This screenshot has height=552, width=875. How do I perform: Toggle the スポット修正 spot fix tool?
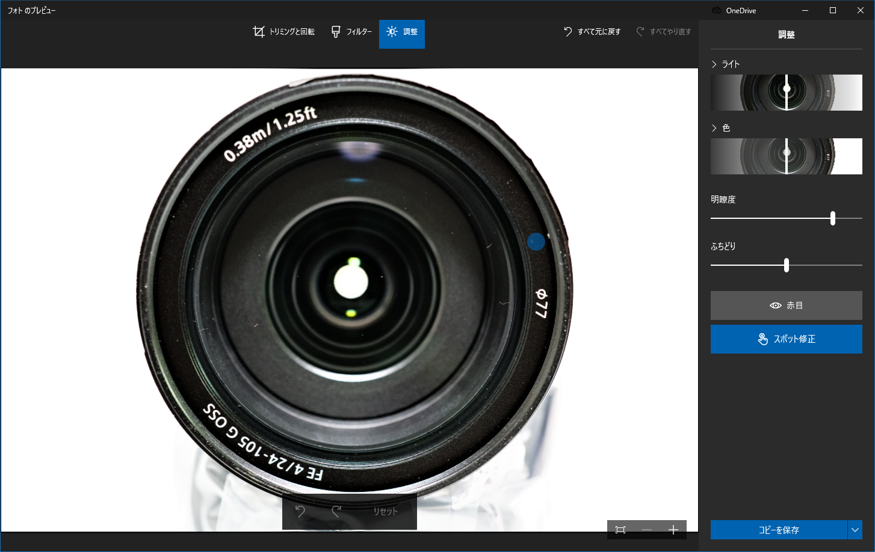[x=787, y=339]
